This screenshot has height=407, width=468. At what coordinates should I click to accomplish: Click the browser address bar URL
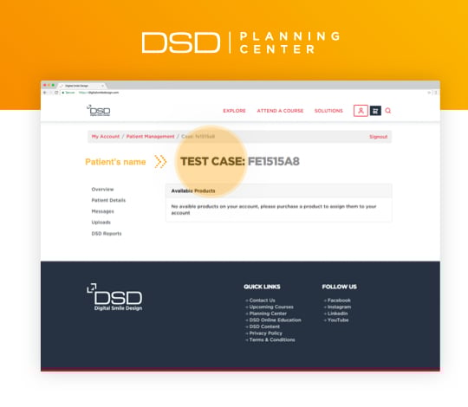[x=99, y=93]
